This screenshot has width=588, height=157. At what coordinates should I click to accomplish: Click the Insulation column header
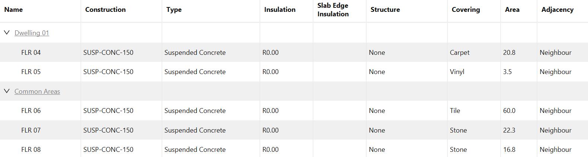point(279,10)
